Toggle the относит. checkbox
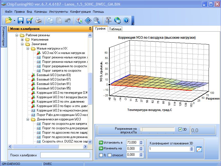The height and width of the screenshot is (166, 221). coord(109,155)
